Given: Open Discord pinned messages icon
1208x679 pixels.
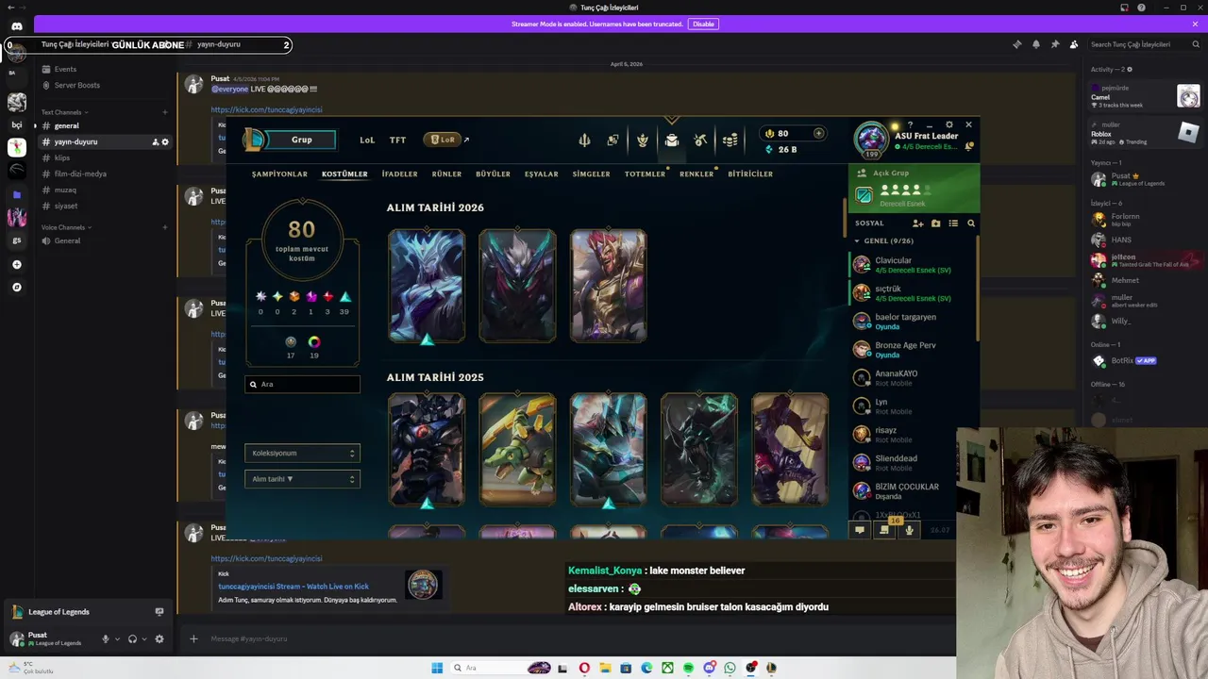Looking at the screenshot, I should point(1054,44).
